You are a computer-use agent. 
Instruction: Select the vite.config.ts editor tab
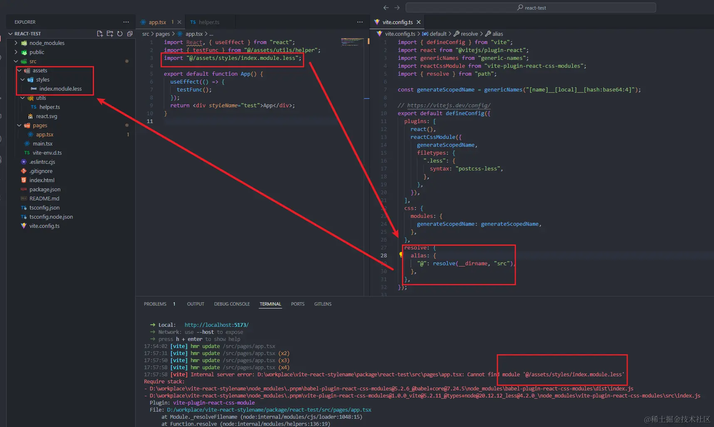[397, 22]
